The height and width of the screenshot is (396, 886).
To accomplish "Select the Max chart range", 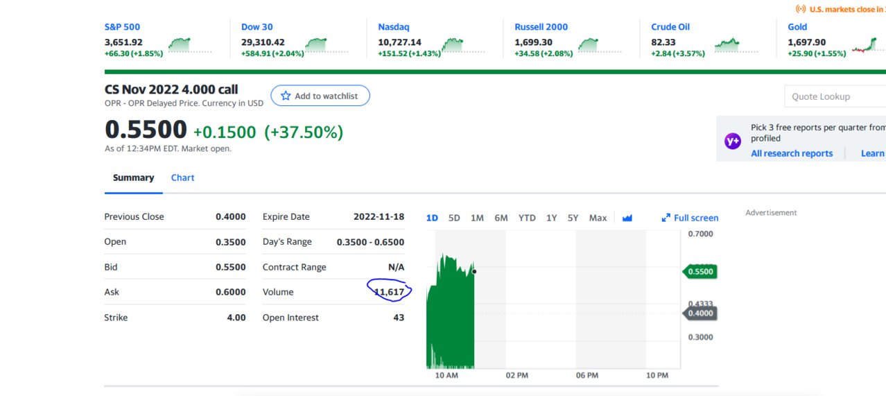I will click(598, 218).
